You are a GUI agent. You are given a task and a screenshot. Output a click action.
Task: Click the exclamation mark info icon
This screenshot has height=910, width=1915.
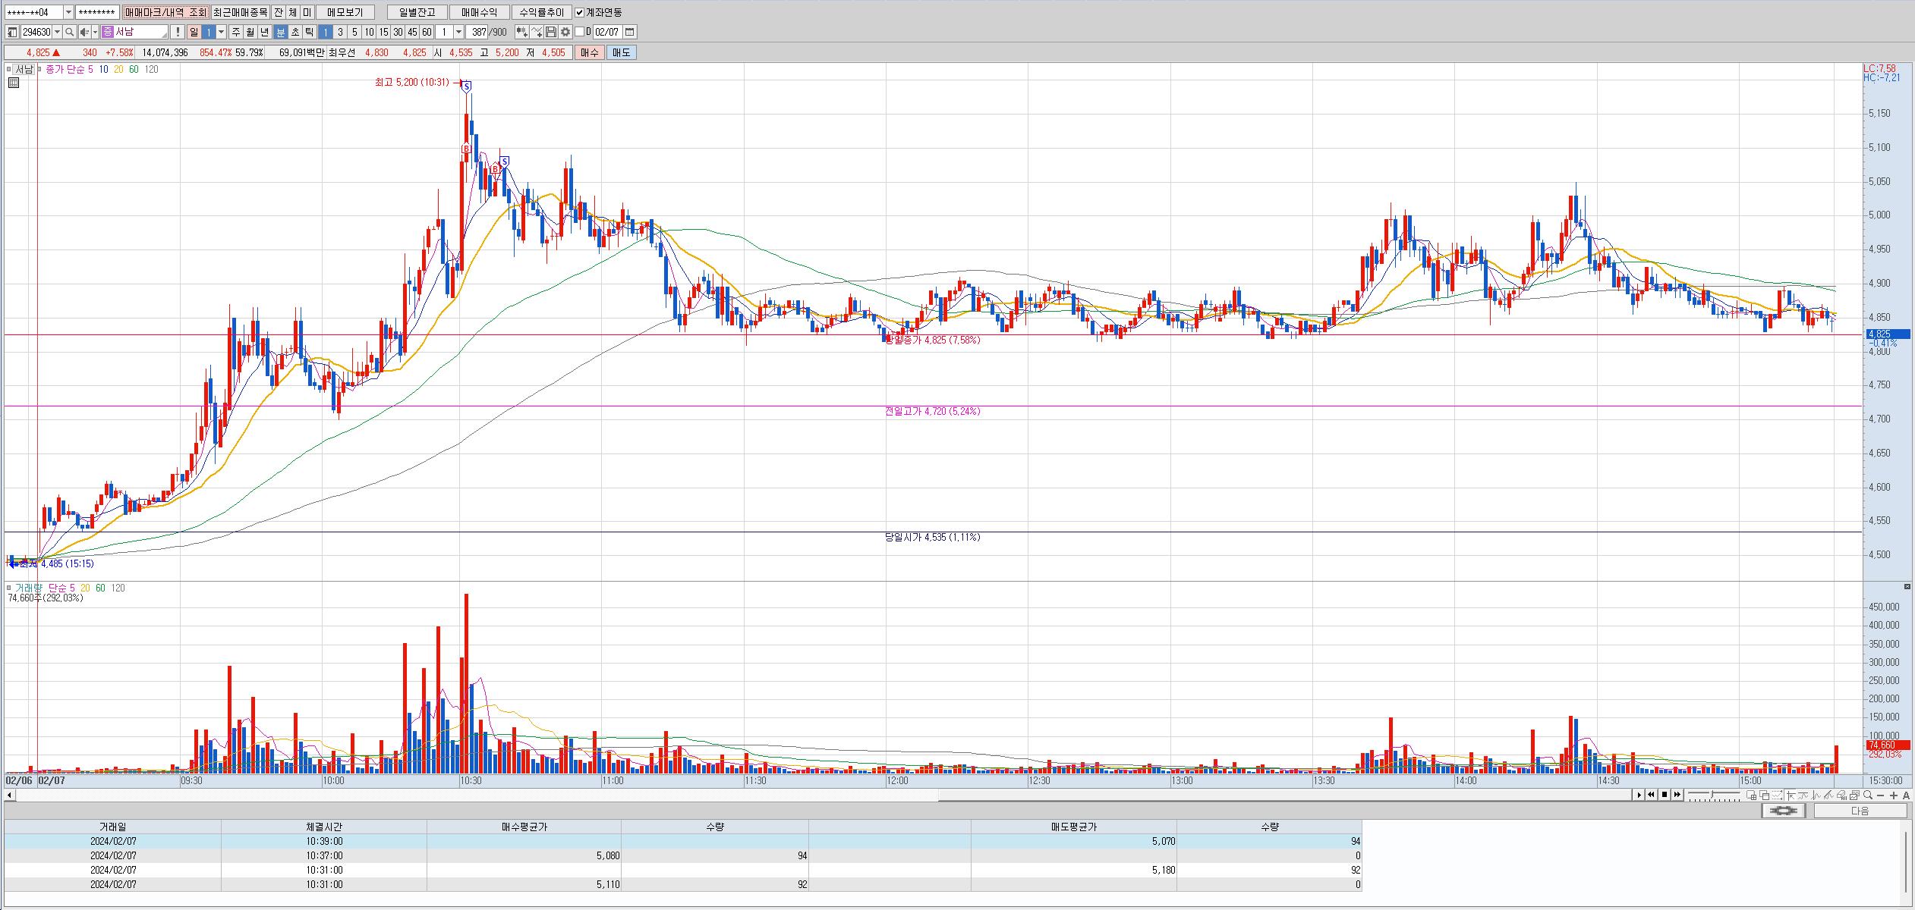(x=177, y=32)
